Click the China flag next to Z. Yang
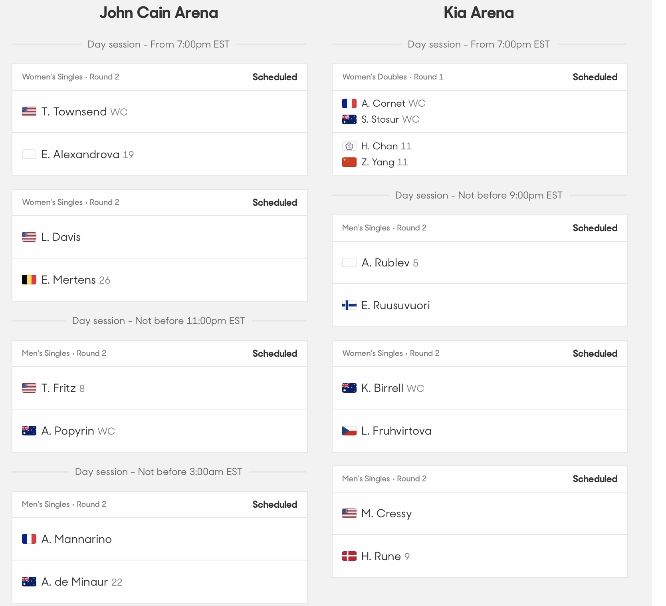The image size is (666, 606). (349, 162)
